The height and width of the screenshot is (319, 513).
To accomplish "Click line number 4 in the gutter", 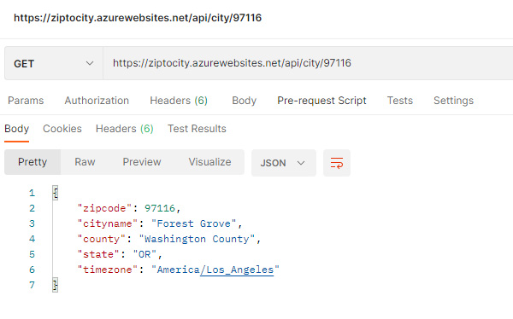I will [32, 239].
